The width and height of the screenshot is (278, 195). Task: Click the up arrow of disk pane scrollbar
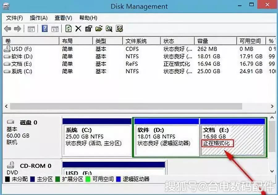pos(272,117)
